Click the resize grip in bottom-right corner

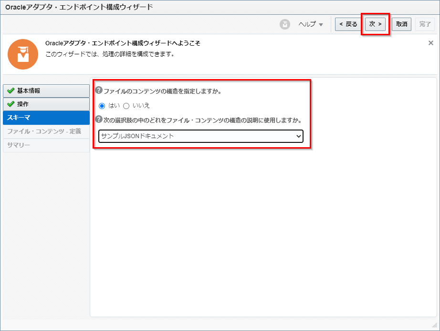tap(435, 326)
